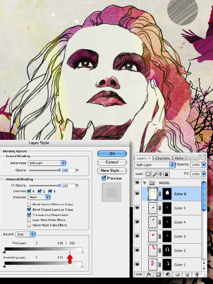Uncheck the Preview checkbox
The height and width of the screenshot is (284, 213).
[x=104, y=178]
